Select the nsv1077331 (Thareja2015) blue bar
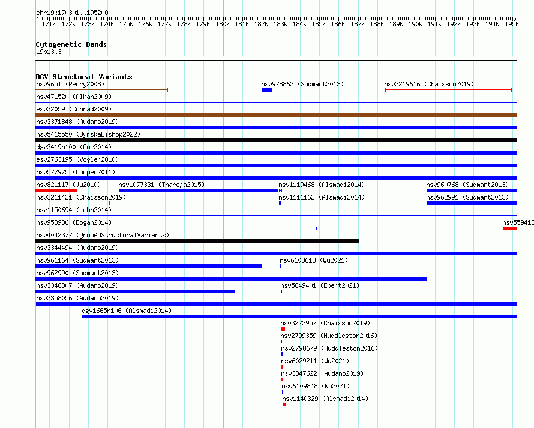The height and width of the screenshot is (428, 534). (x=198, y=191)
